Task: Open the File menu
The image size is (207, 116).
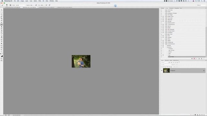Action: point(15,1)
